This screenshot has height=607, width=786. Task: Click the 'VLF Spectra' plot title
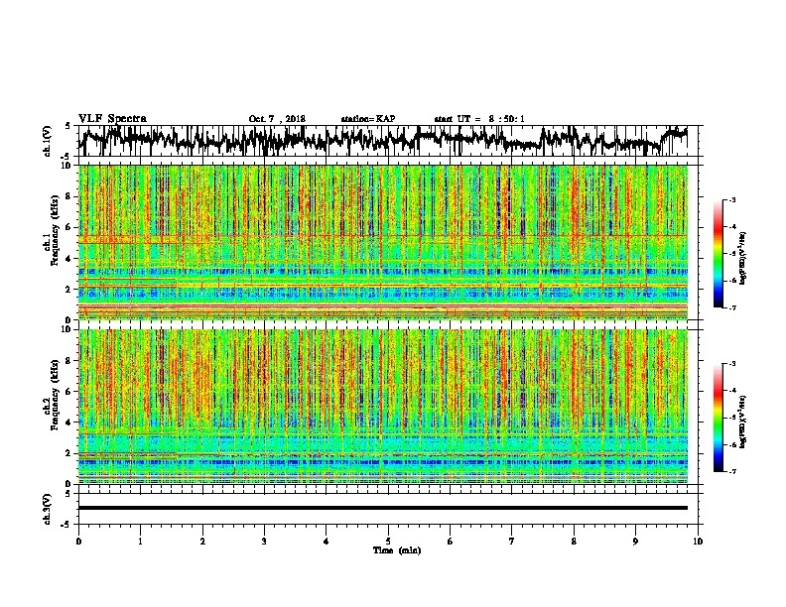tap(112, 118)
